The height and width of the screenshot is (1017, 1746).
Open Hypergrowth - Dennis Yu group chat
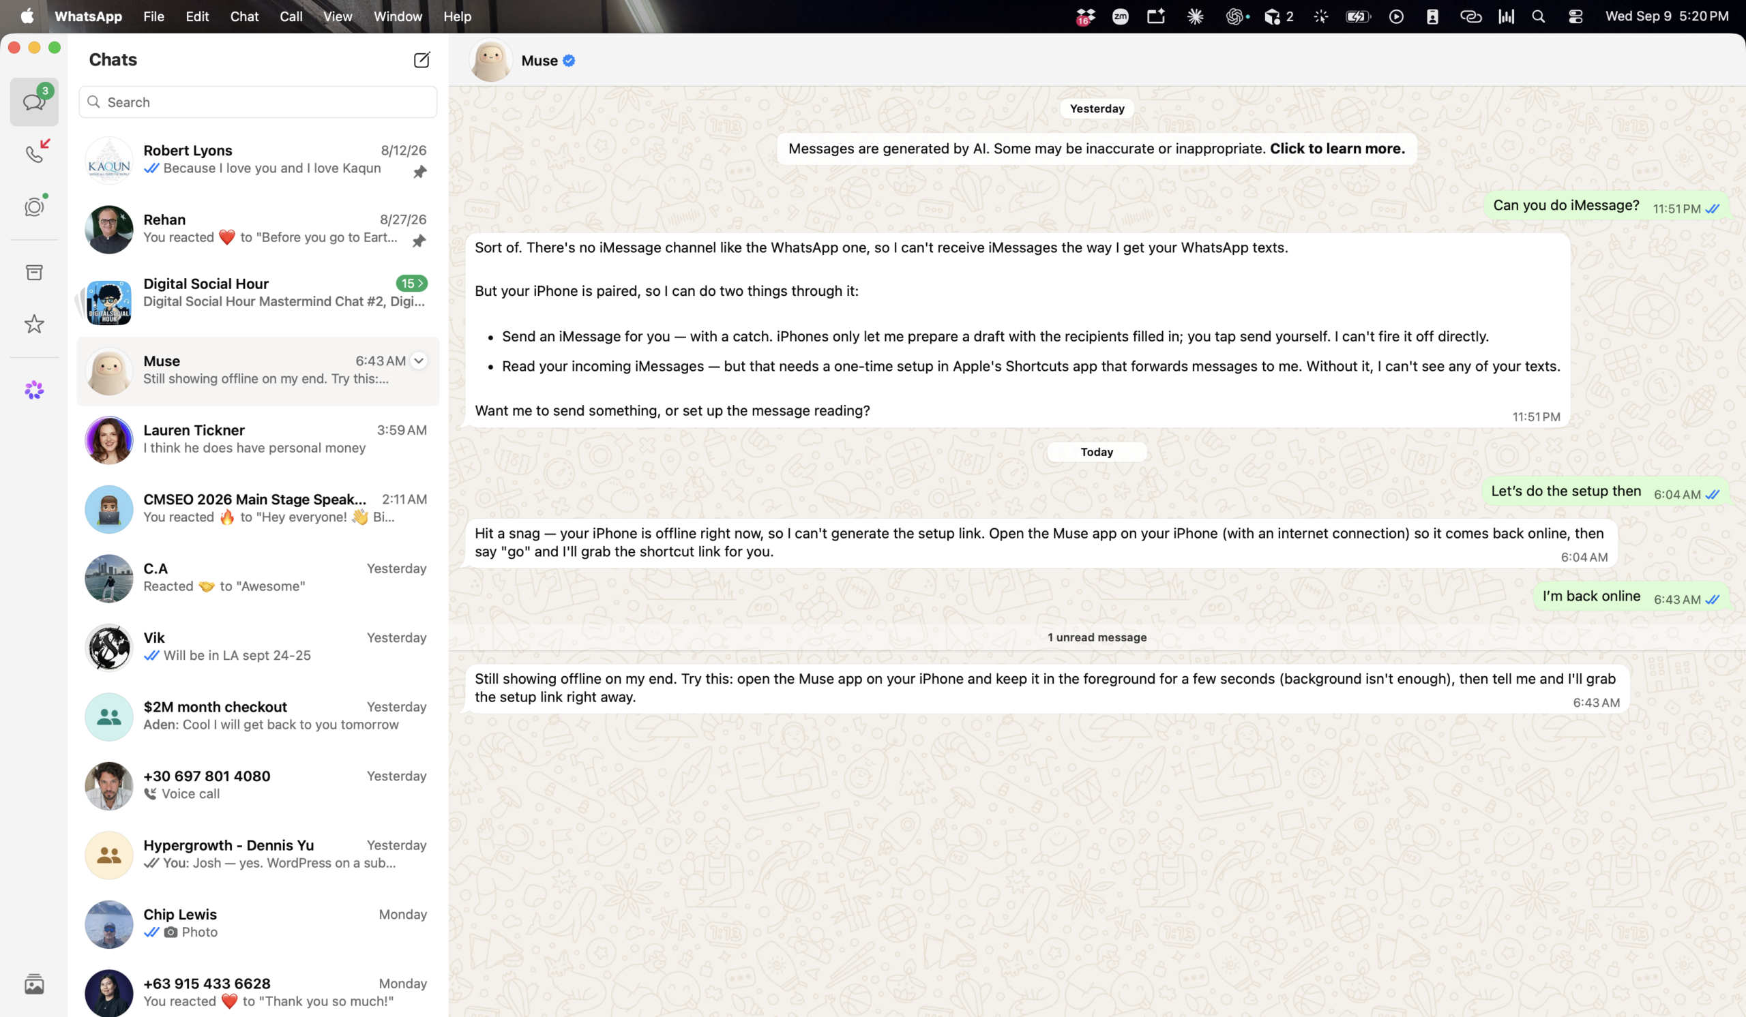point(258,855)
